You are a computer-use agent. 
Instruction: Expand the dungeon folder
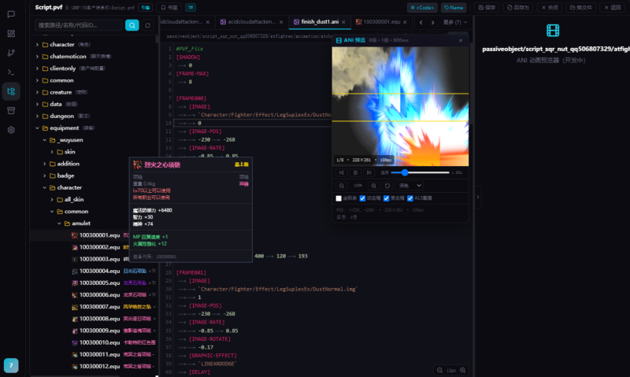tap(61, 116)
